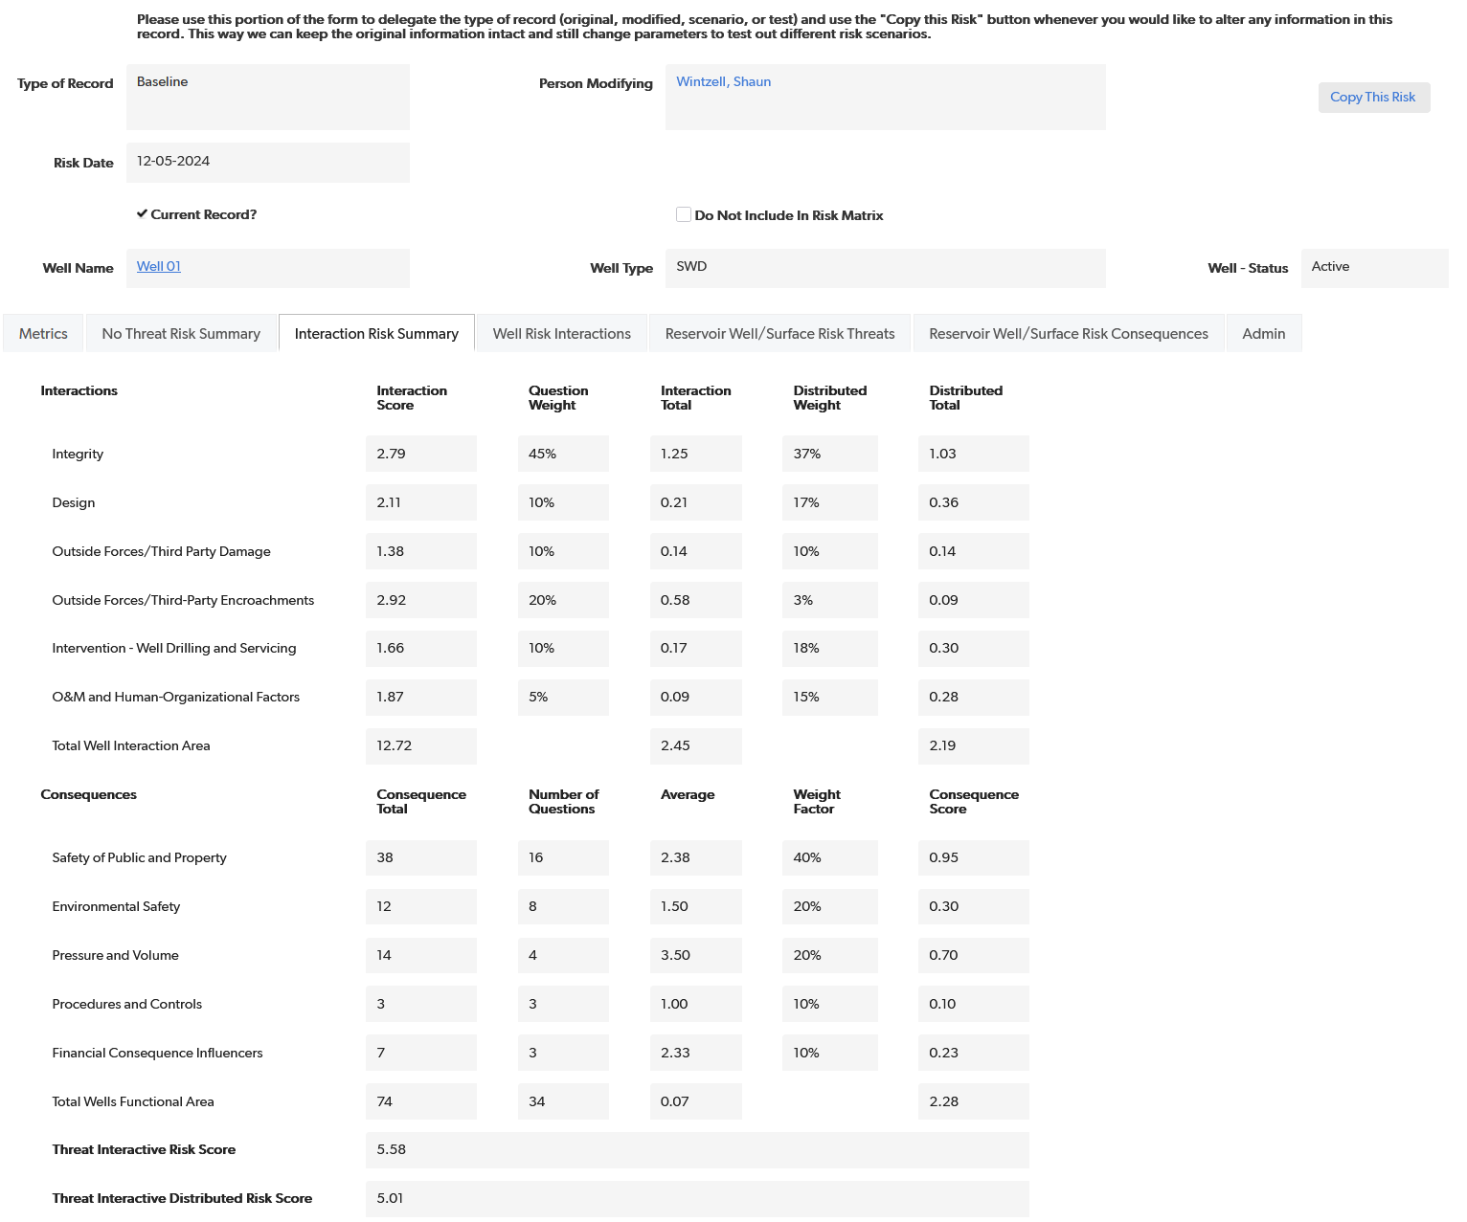Go to the Well Risk Interactions tab

click(561, 334)
